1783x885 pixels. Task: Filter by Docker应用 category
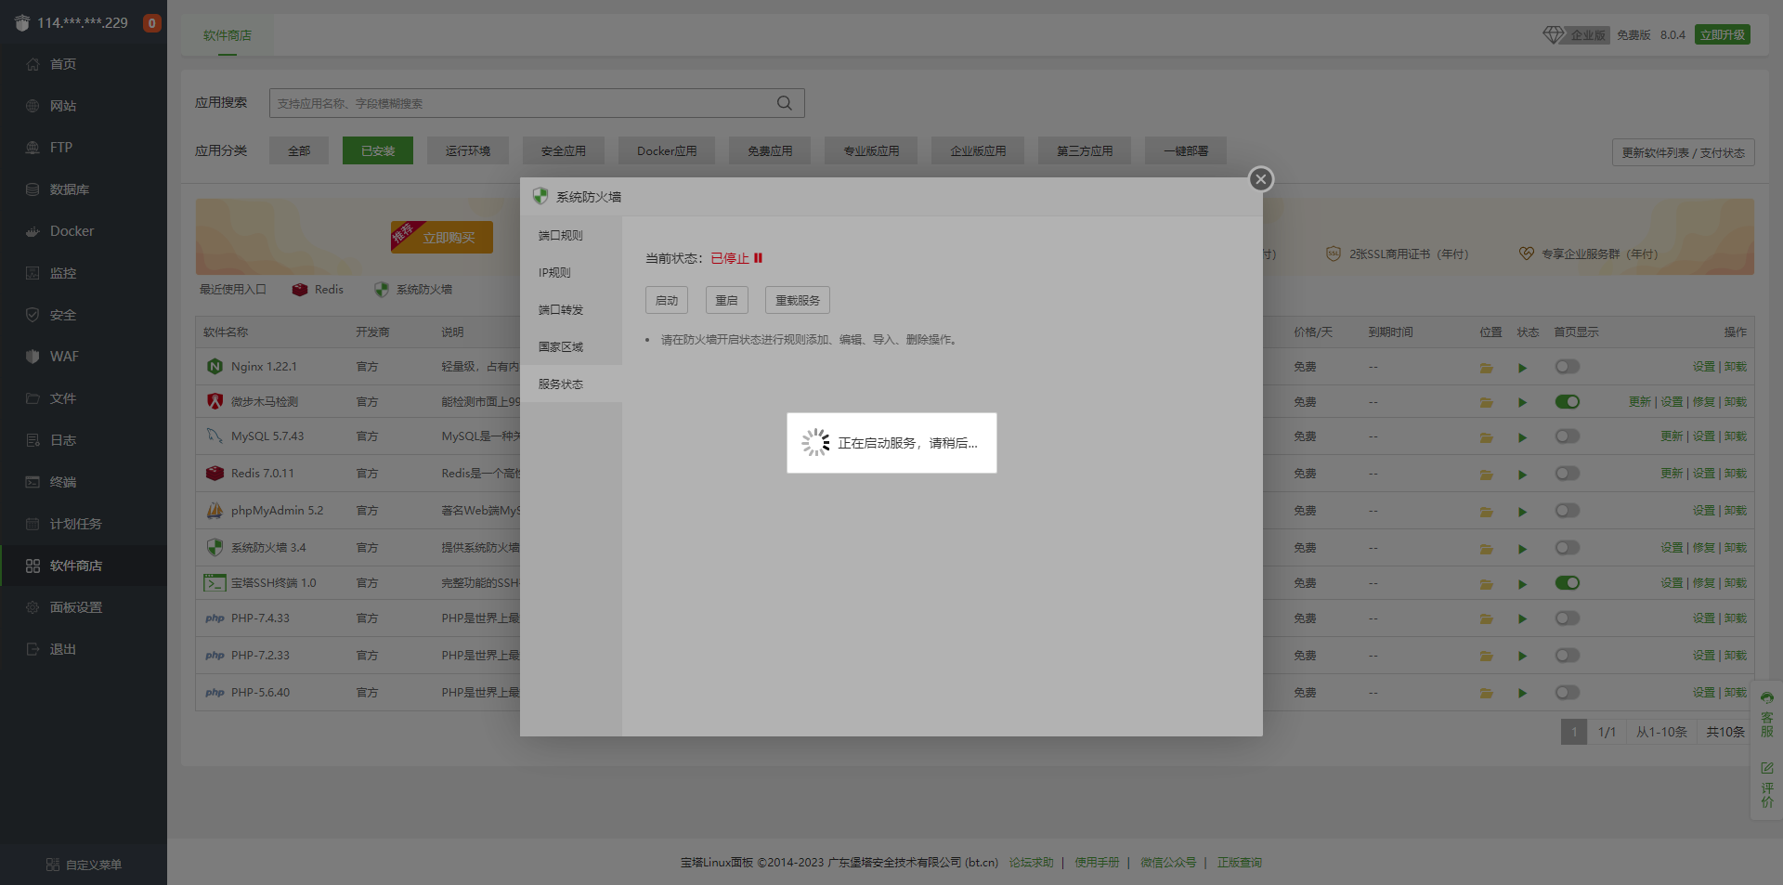click(667, 150)
